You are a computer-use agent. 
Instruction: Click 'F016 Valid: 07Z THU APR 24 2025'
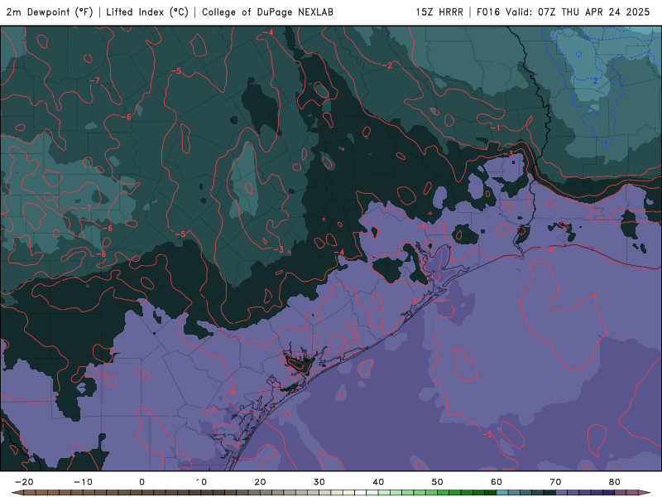[564, 12]
